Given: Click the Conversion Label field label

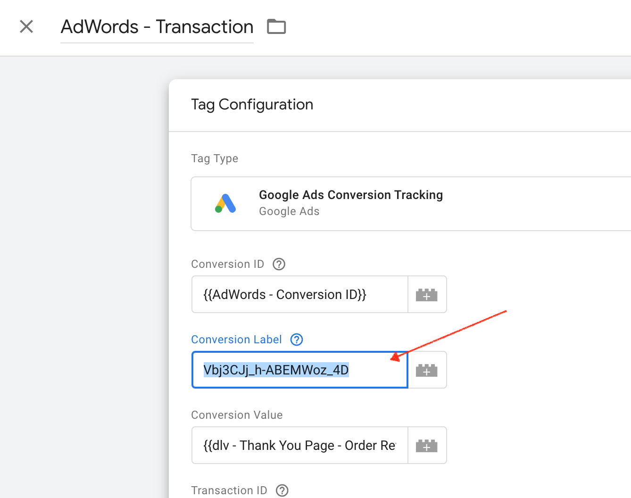Looking at the screenshot, I should (236, 340).
